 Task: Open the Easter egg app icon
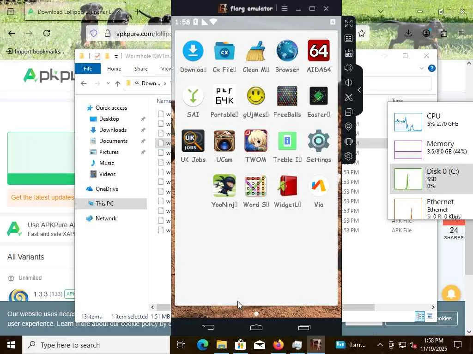pyautogui.click(x=319, y=96)
